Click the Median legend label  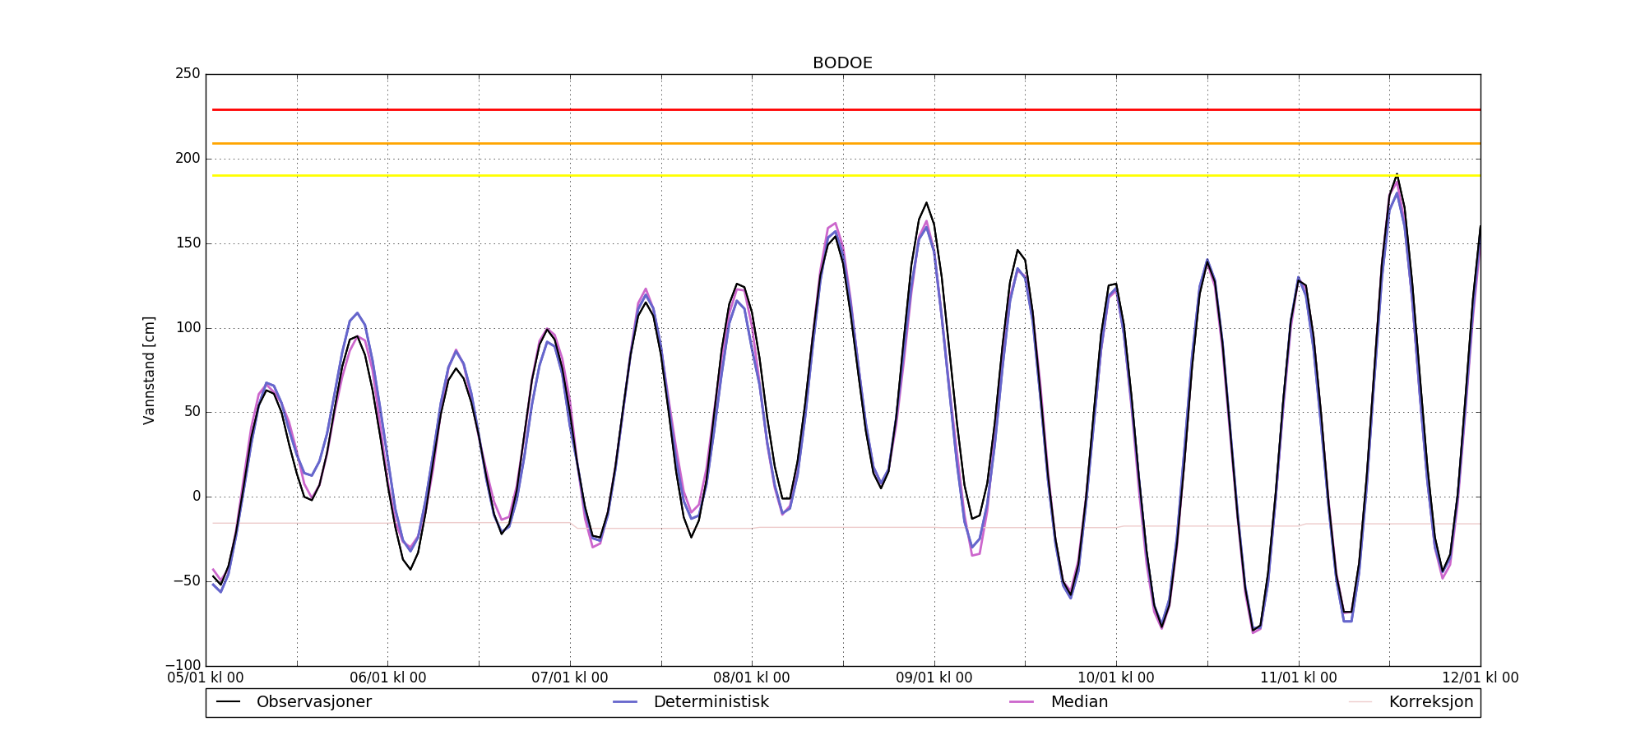coord(1079,702)
